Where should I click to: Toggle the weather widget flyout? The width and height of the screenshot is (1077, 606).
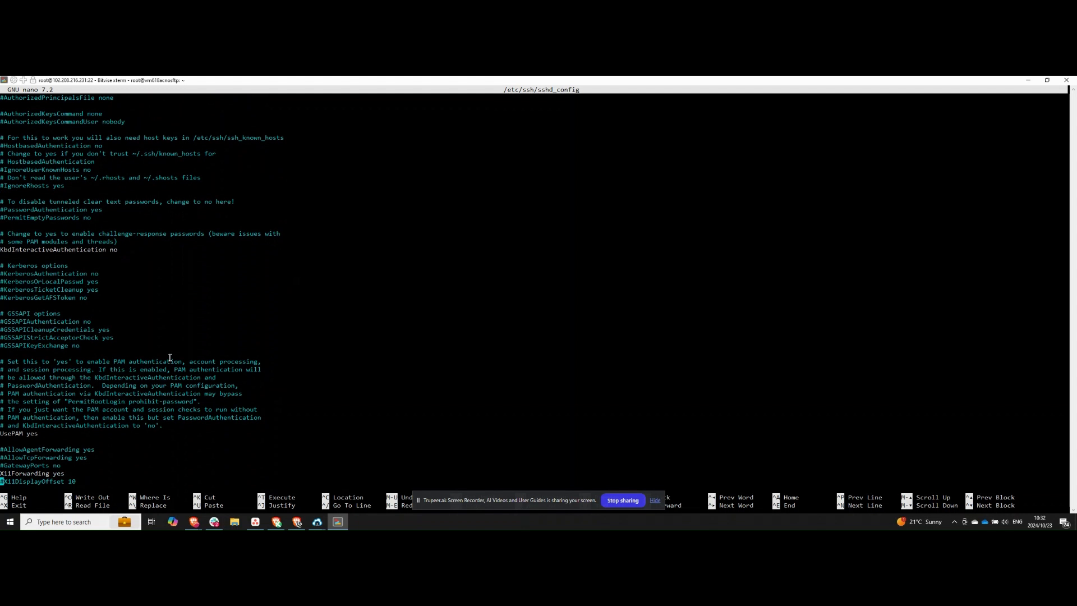point(920,522)
